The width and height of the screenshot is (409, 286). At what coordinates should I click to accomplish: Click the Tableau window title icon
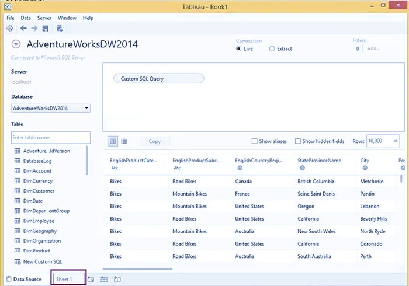click(8, 6)
